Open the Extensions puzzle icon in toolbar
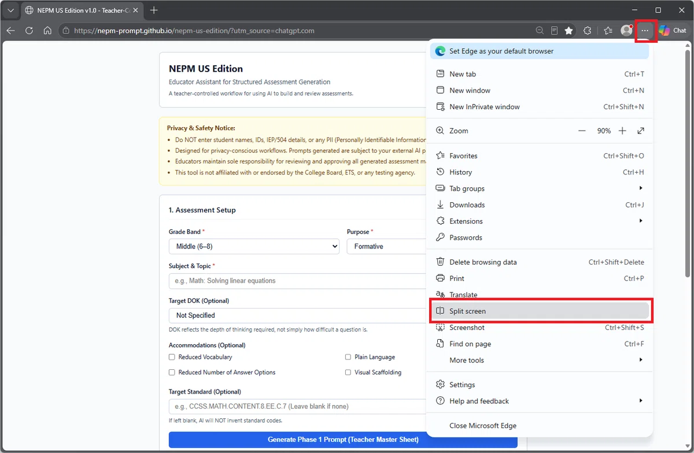Screen dimensions: 694x453 tap(588, 31)
